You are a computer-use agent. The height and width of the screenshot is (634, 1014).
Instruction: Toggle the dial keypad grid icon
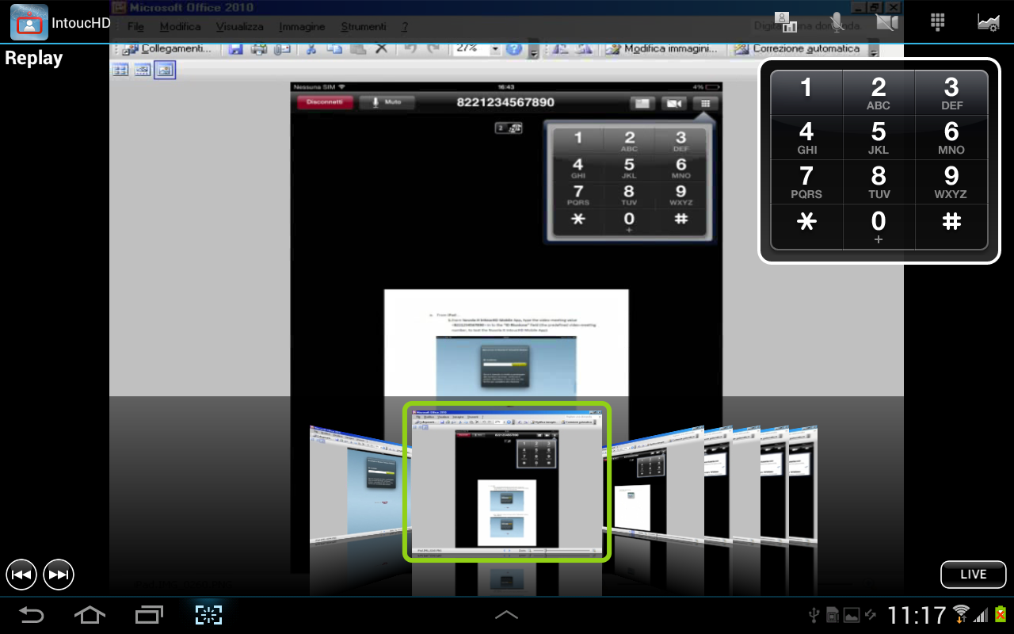[938, 22]
